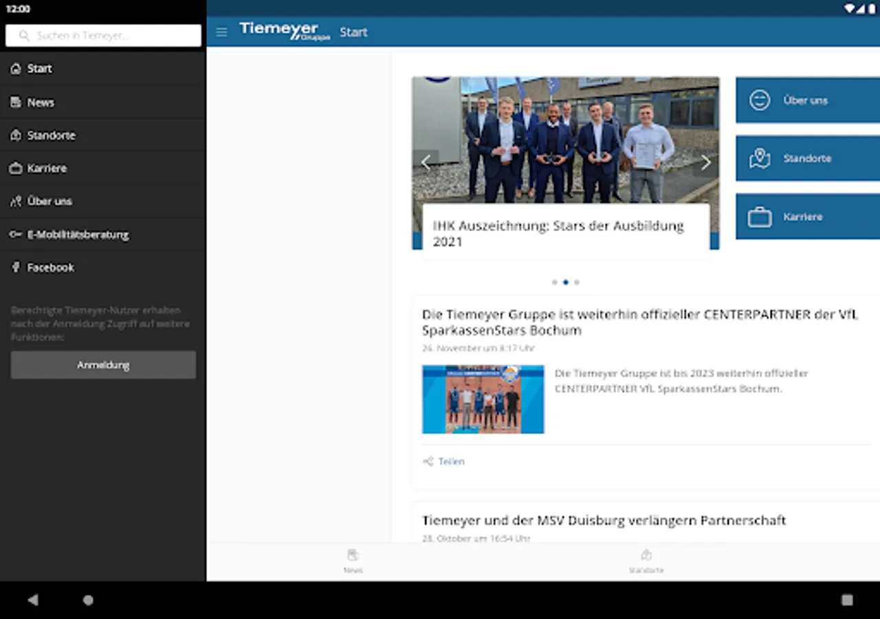Open Facebook menu entry
Image resolution: width=880 pixels, height=619 pixels.
tap(103, 268)
